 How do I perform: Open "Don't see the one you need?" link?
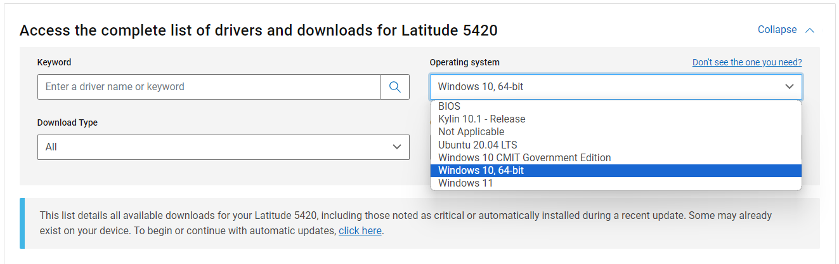pos(746,62)
